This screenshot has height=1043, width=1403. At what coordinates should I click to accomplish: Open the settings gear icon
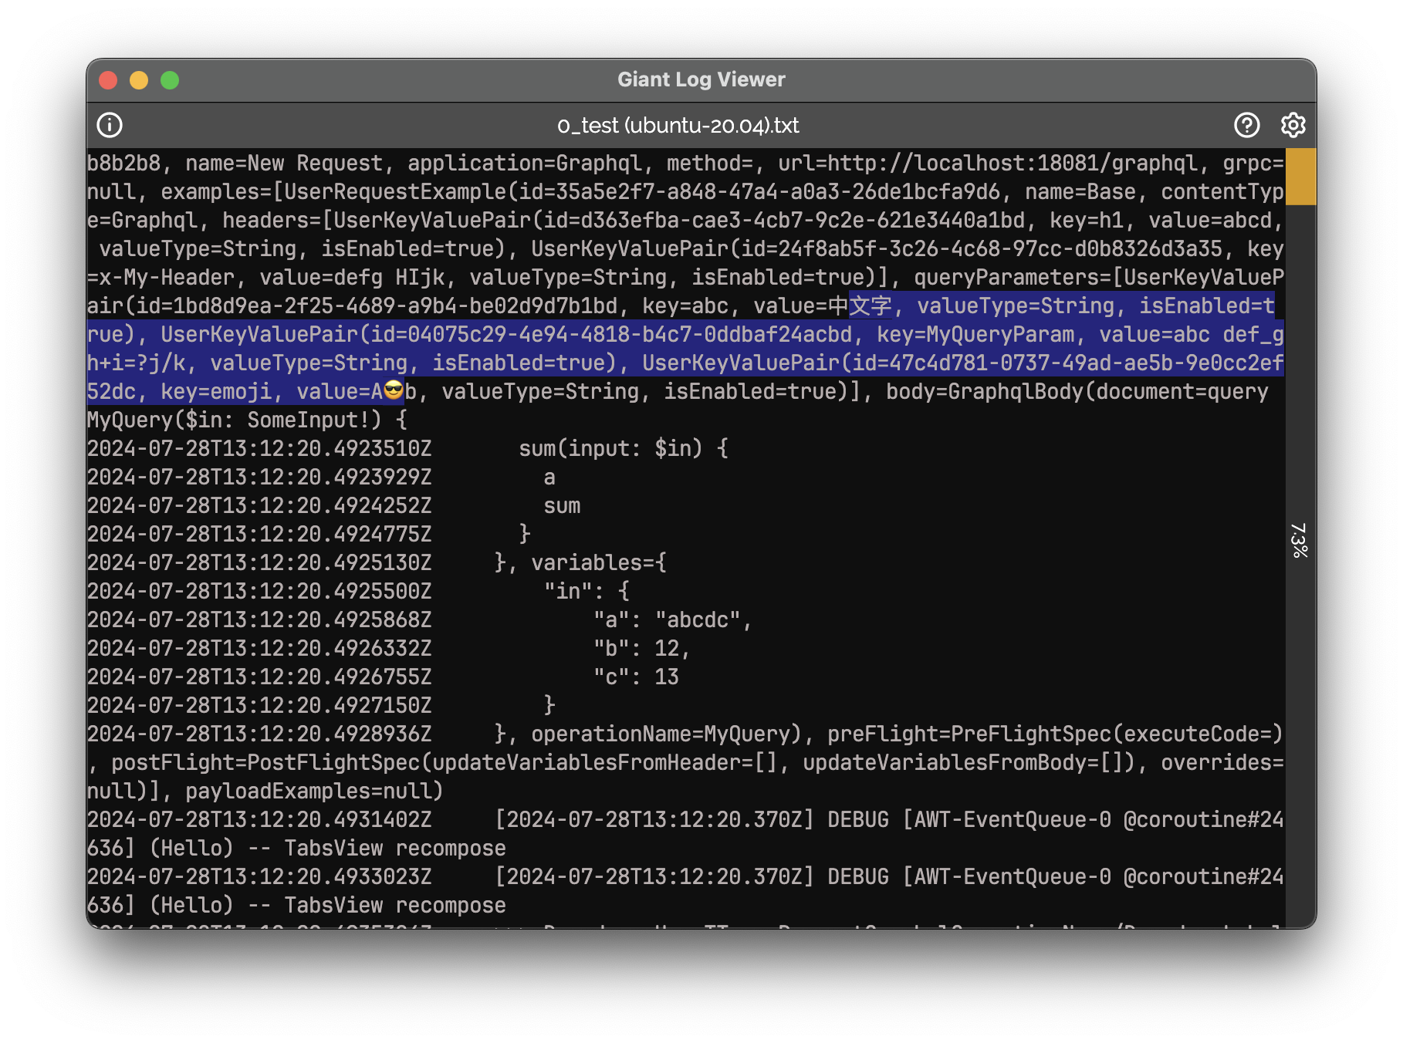pyautogui.click(x=1293, y=125)
